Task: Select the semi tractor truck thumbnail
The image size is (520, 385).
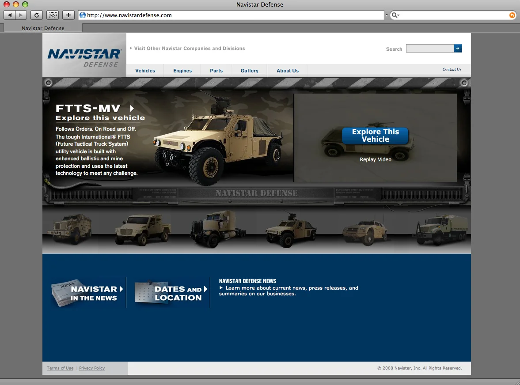Action: click(217, 229)
